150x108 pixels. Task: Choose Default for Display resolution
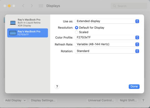click(x=77, y=28)
